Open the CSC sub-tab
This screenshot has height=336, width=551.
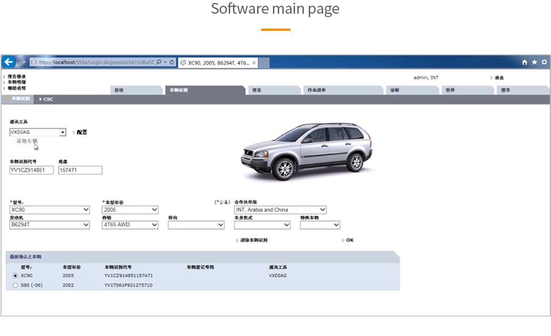point(48,99)
